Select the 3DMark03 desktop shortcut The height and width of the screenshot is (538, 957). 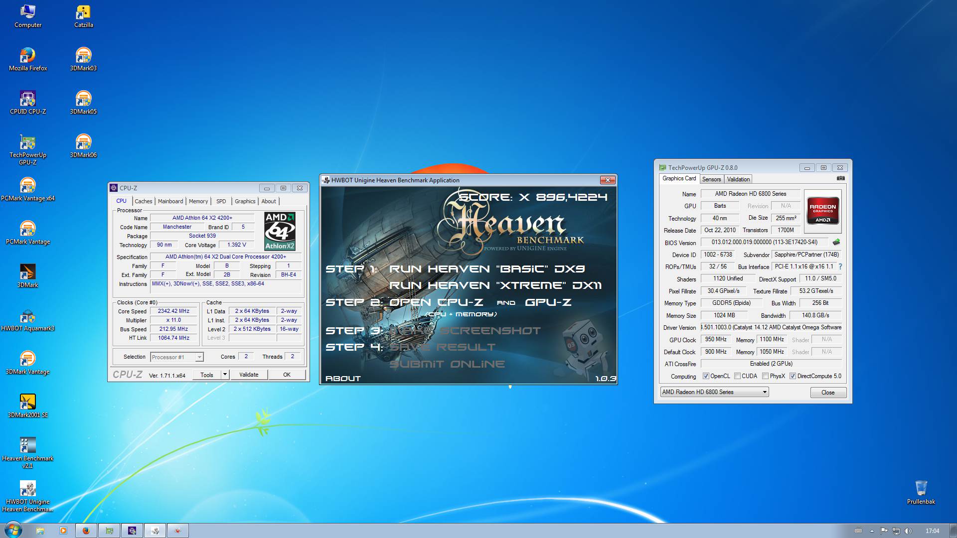pyautogui.click(x=83, y=60)
